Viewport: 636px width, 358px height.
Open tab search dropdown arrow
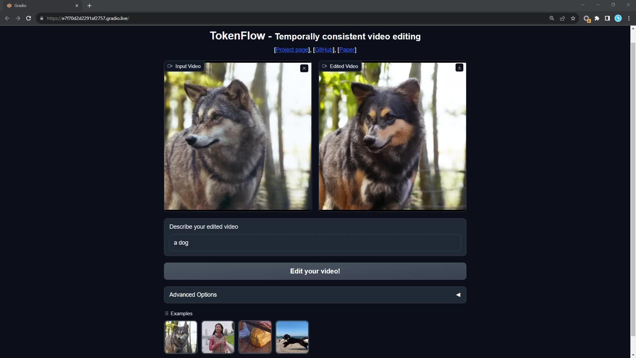[583, 5]
